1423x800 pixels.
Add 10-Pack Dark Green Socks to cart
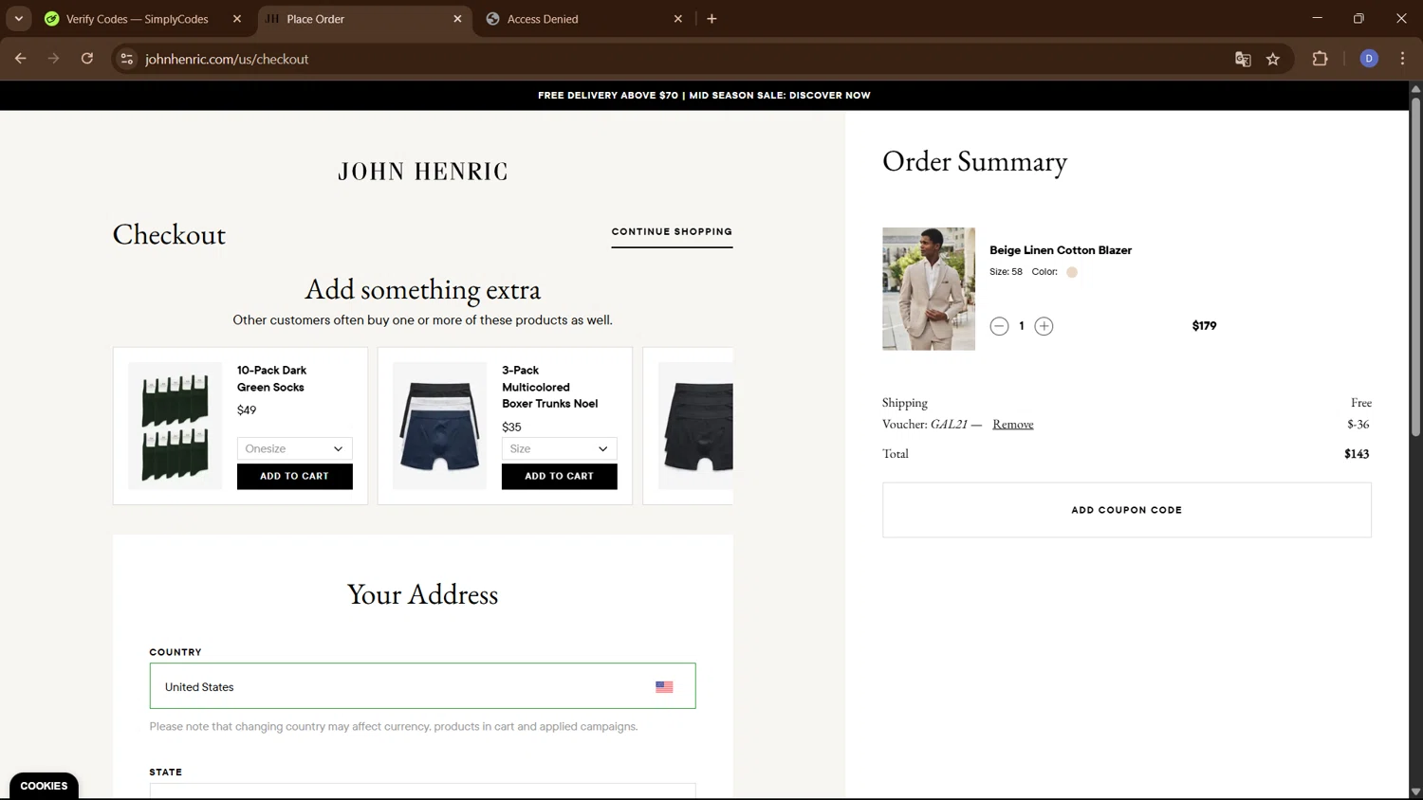click(x=294, y=477)
